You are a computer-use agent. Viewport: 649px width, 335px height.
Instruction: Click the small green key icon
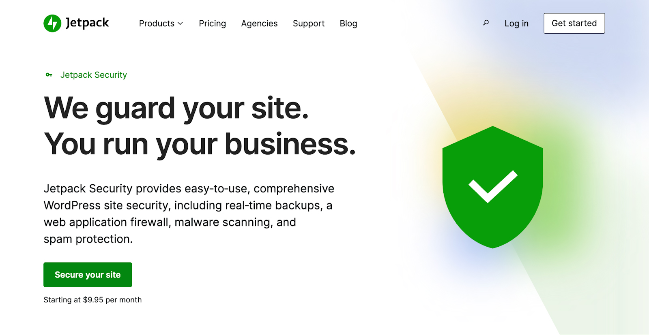click(x=49, y=75)
